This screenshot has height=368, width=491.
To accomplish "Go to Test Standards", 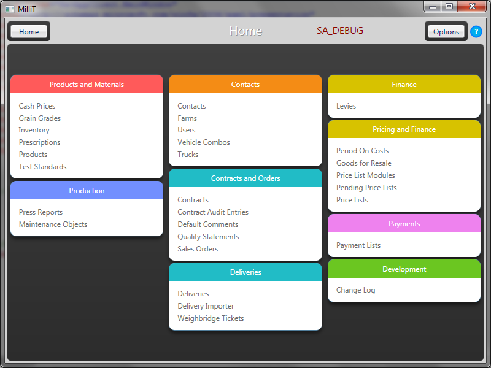I will point(42,167).
